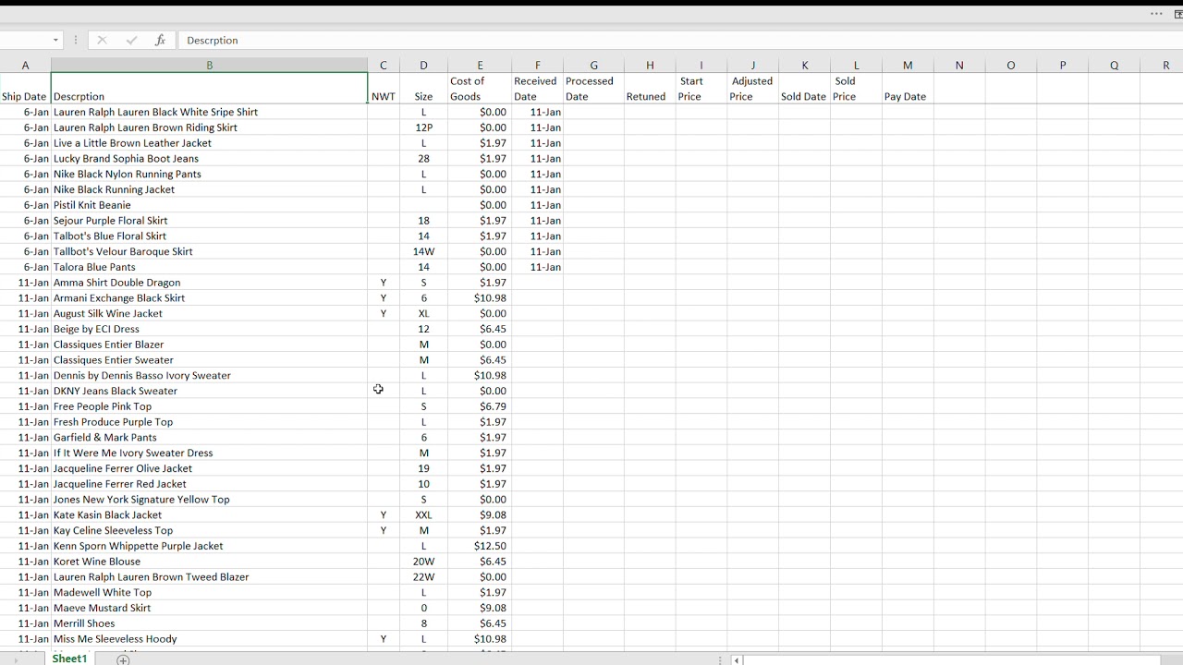Select column D header
The height and width of the screenshot is (665, 1183).
pos(423,65)
